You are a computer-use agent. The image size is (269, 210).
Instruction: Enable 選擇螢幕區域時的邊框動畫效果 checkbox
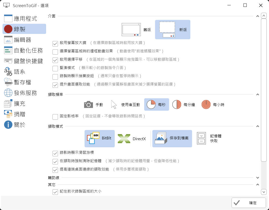point(55,52)
